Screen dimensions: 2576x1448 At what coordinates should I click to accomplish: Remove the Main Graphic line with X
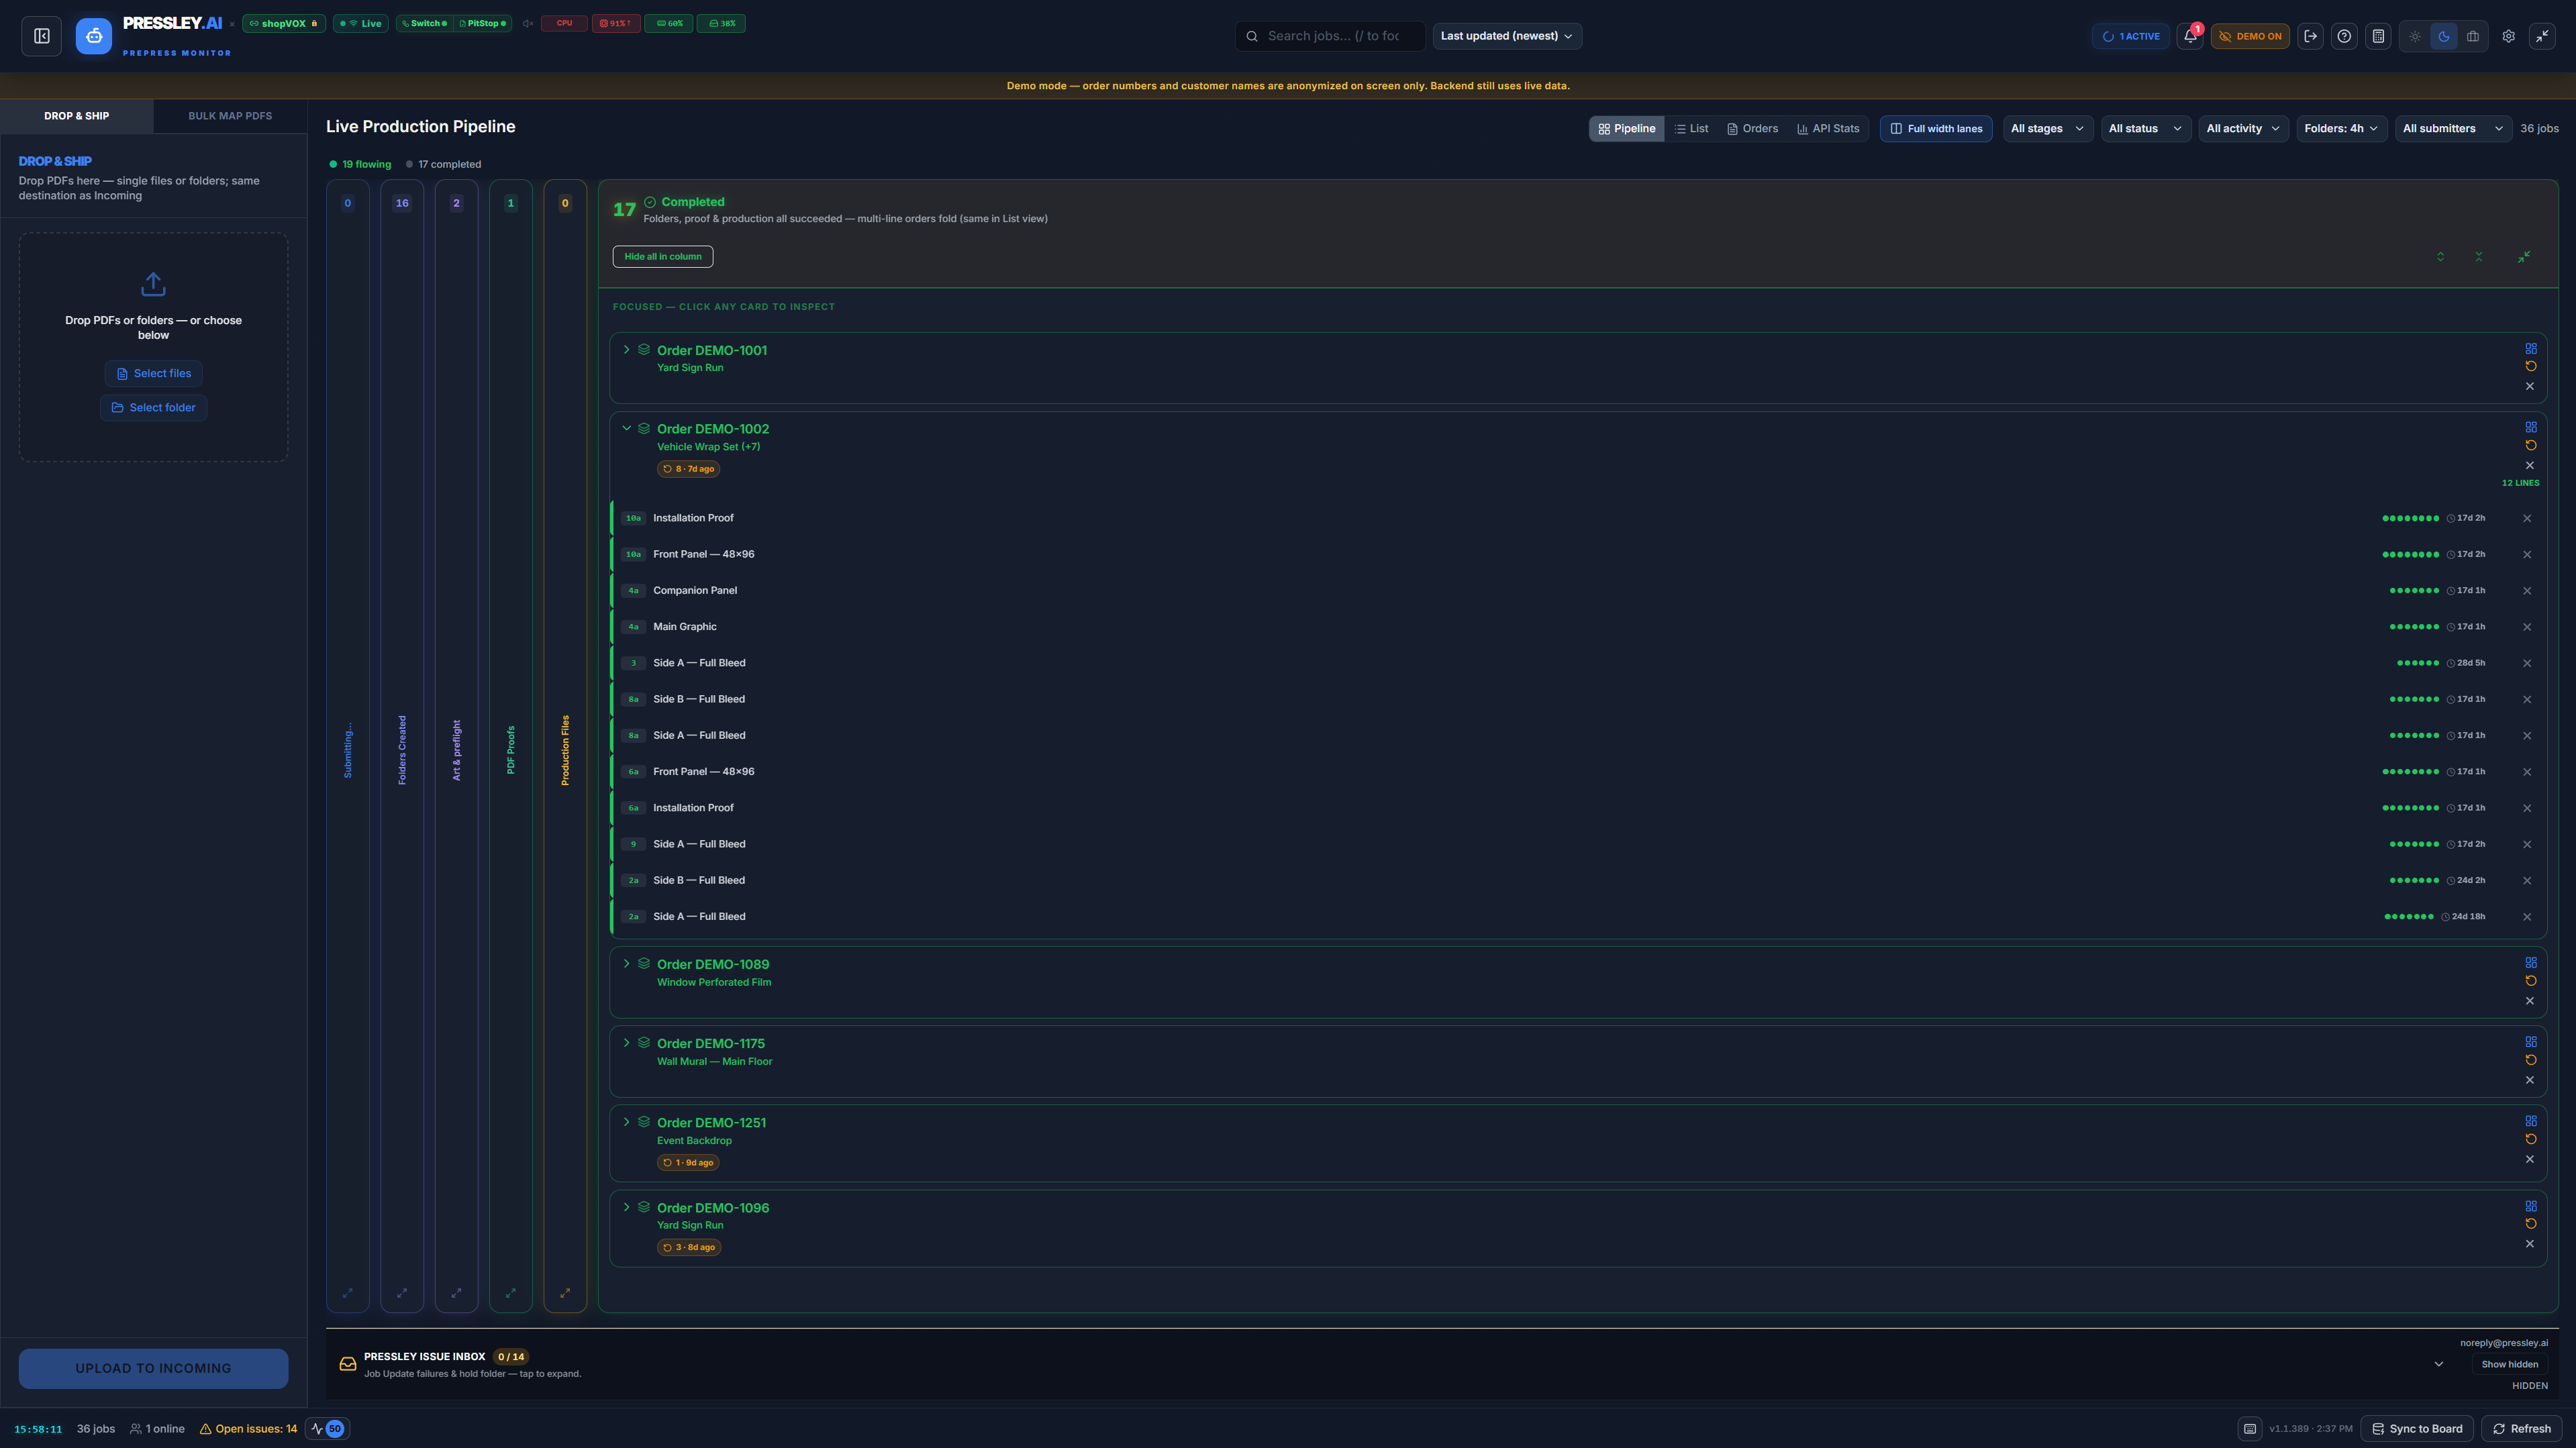2527,627
